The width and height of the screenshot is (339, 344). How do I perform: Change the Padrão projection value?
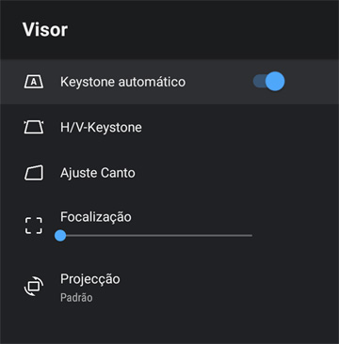tap(76, 298)
